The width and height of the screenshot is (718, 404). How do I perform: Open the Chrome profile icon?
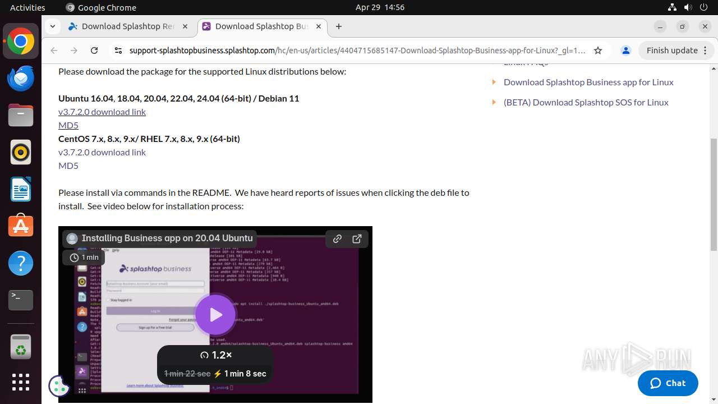pyautogui.click(x=625, y=50)
